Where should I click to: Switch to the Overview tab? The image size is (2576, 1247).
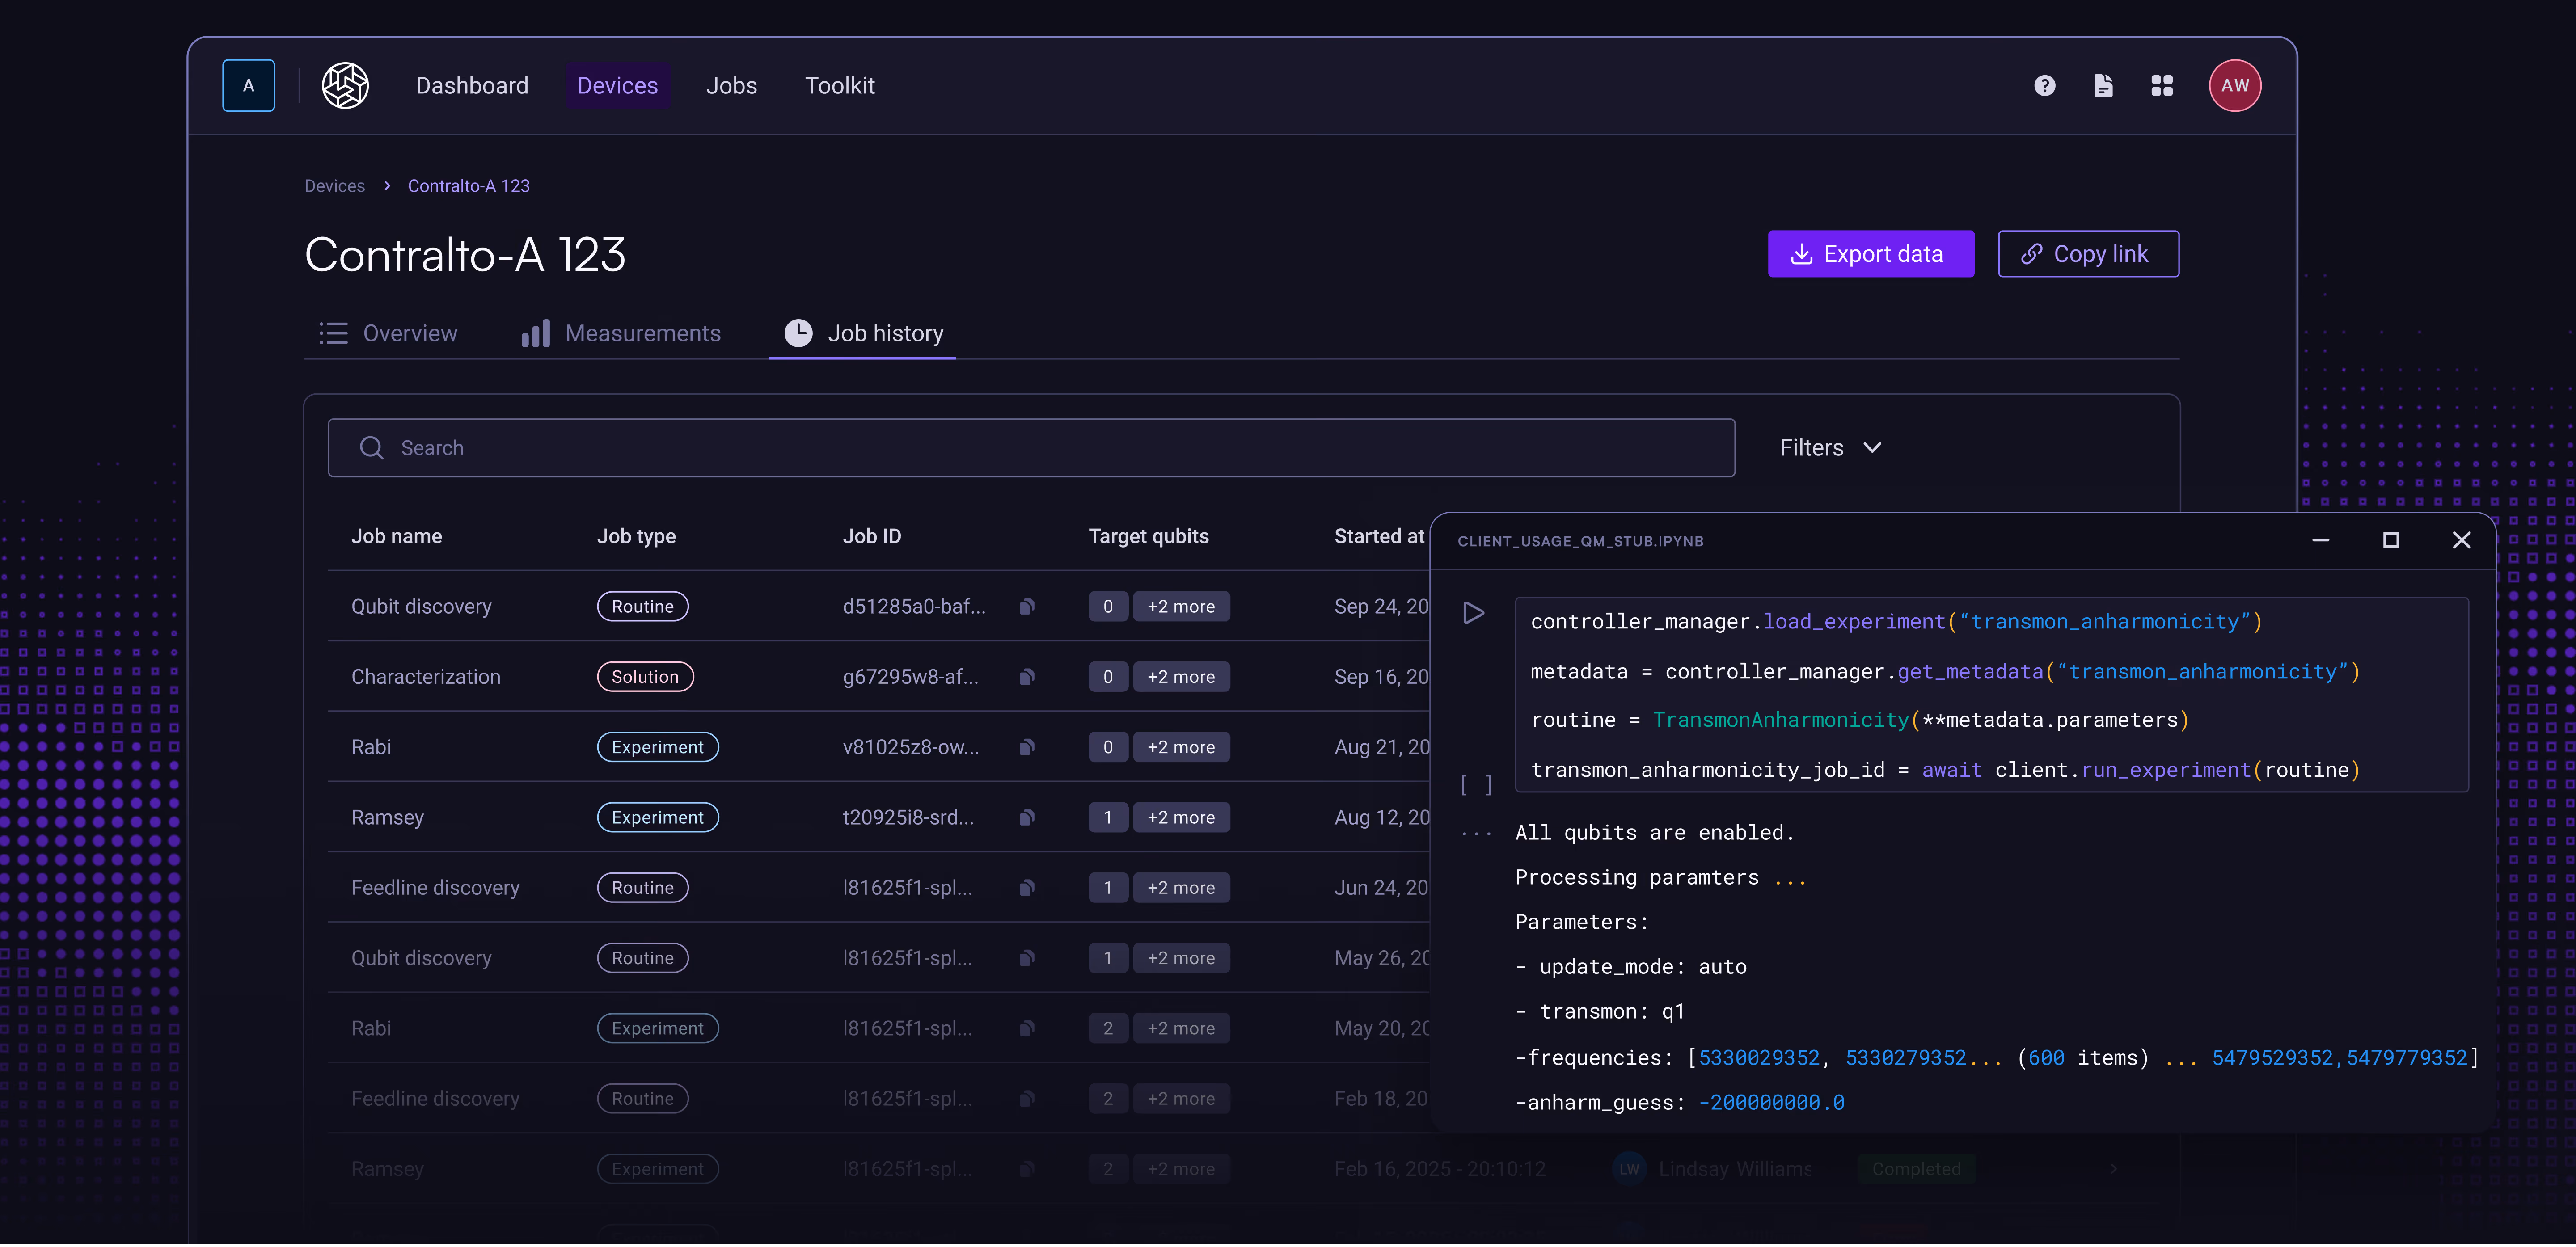point(388,334)
